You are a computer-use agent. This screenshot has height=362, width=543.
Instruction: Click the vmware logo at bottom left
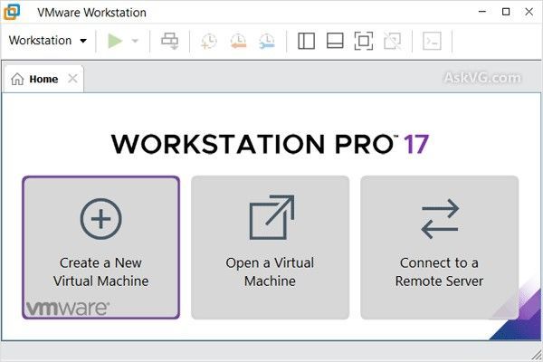68,307
